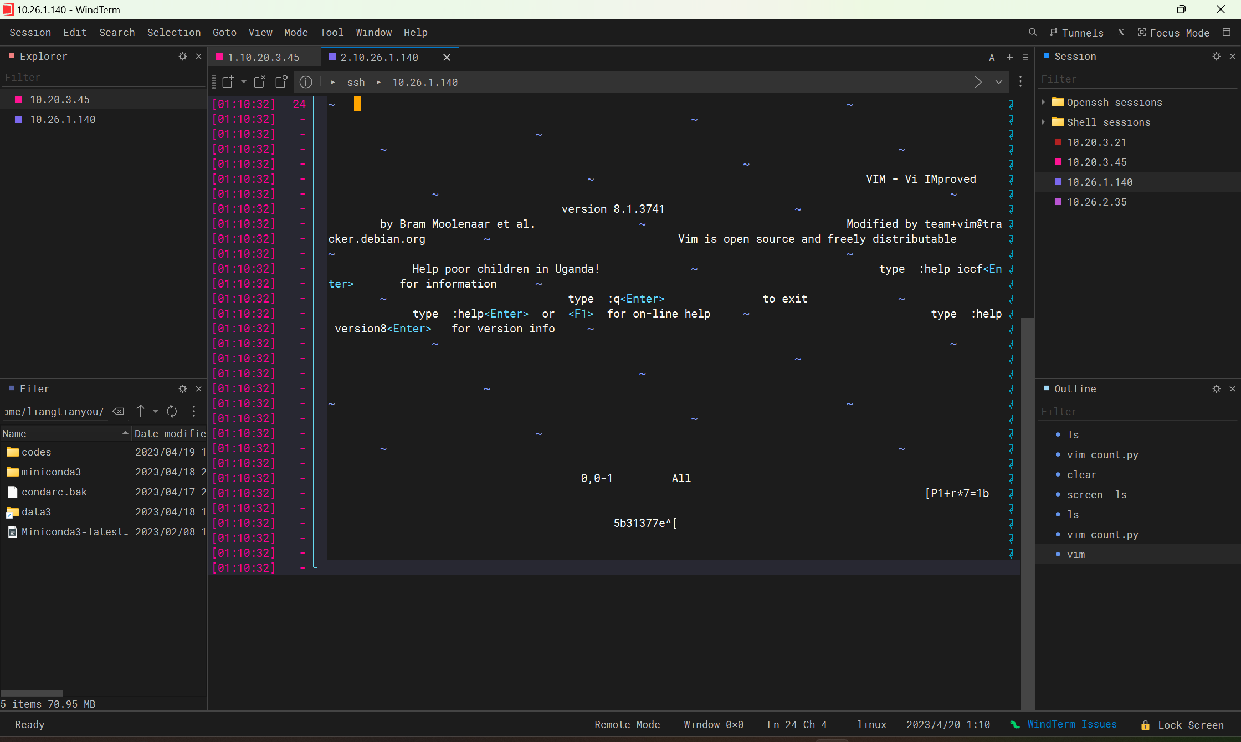The height and width of the screenshot is (742, 1241).
Task: Click Remote Mode in status bar
Action: [627, 725]
